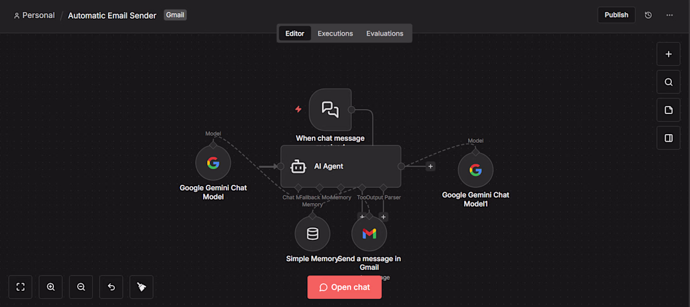
Task: Click the "Google Gemini Chat Model1" label
Action: point(475,199)
